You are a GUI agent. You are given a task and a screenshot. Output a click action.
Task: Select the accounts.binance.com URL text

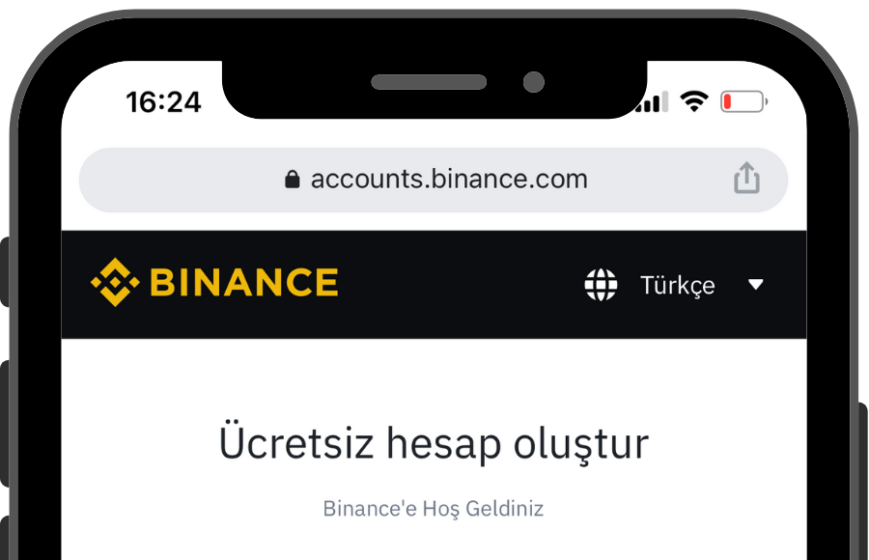tap(449, 179)
